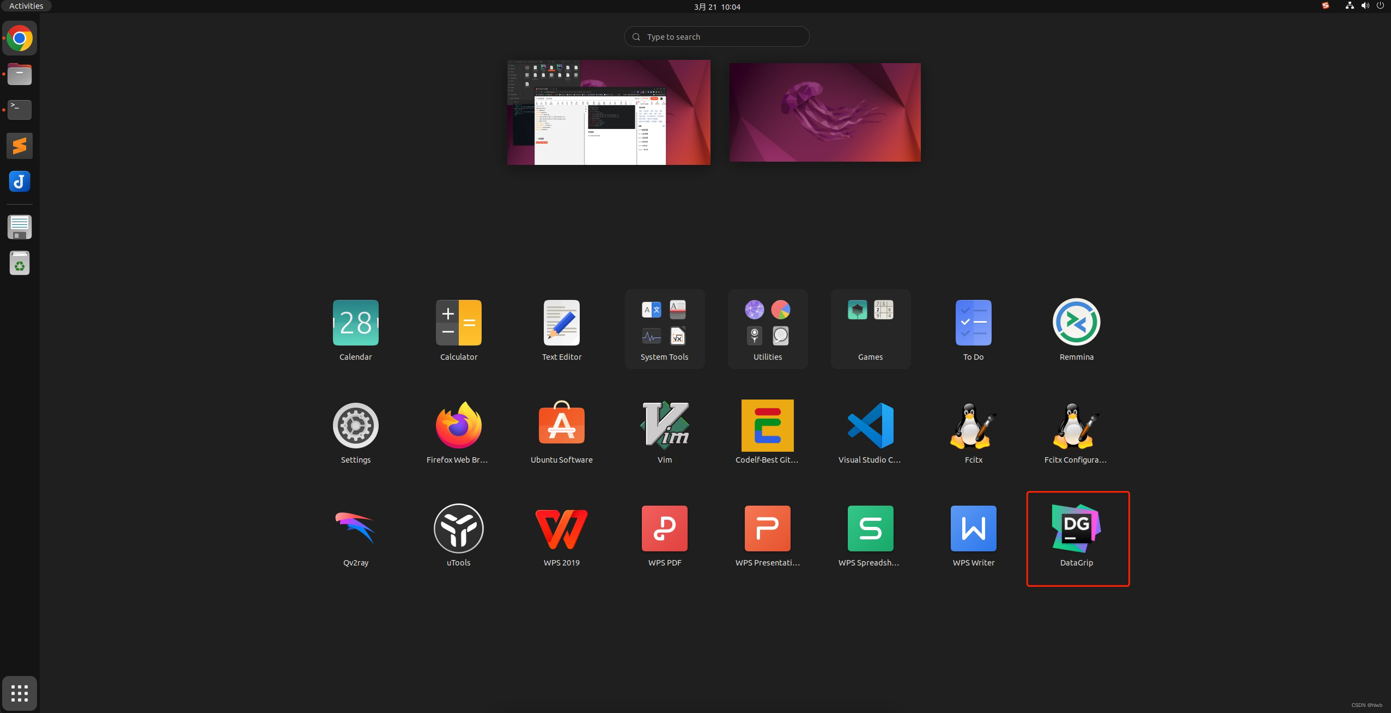Open the System Tools folder

click(664, 329)
